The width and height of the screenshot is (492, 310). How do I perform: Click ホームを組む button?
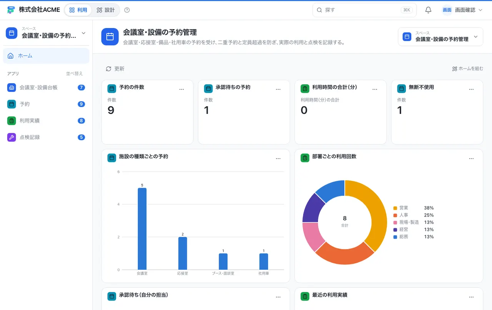(468, 69)
